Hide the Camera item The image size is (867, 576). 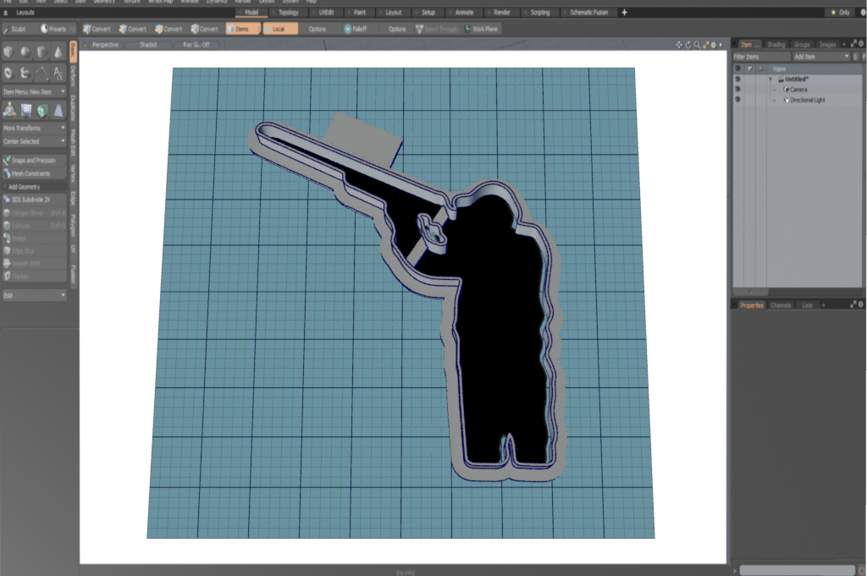point(737,90)
